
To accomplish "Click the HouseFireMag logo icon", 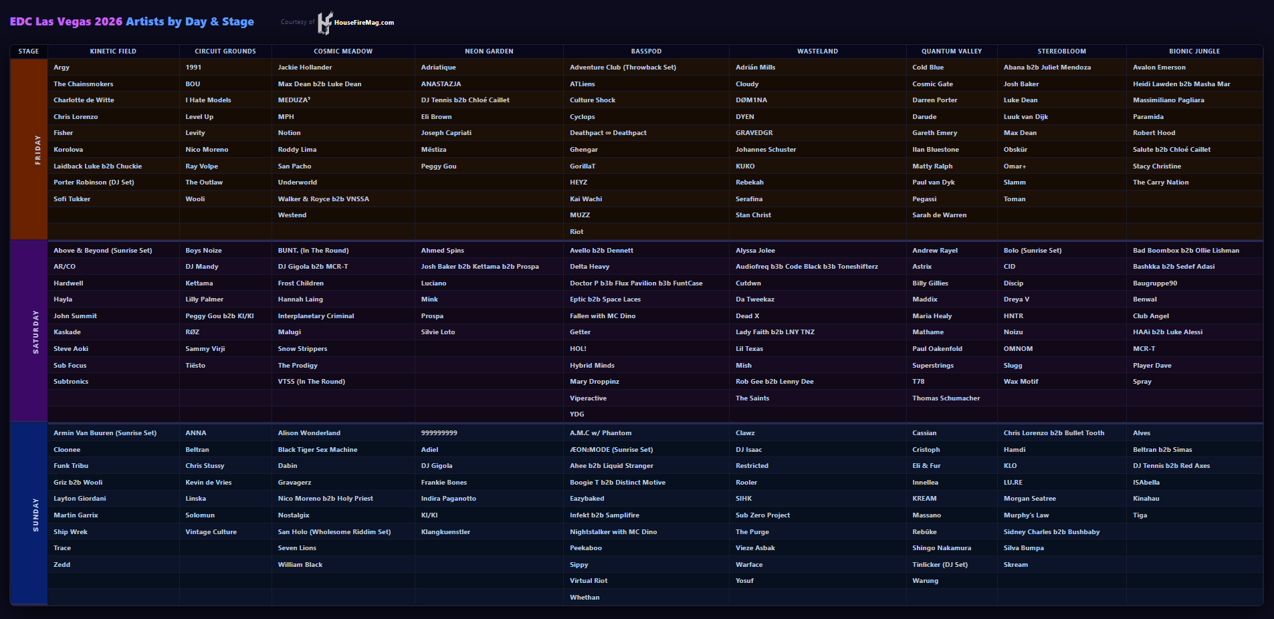I will pyautogui.click(x=325, y=23).
